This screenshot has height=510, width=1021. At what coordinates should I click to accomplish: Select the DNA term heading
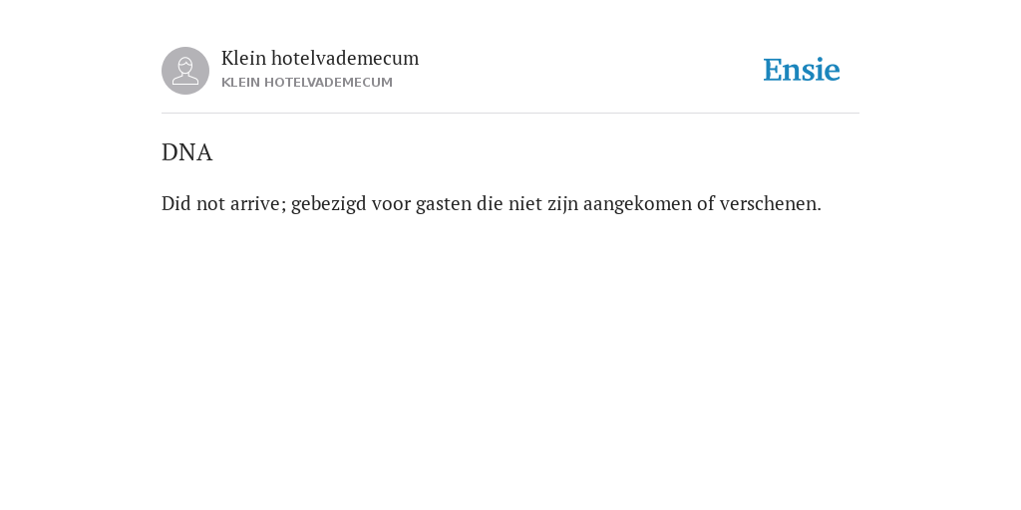tap(186, 152)
